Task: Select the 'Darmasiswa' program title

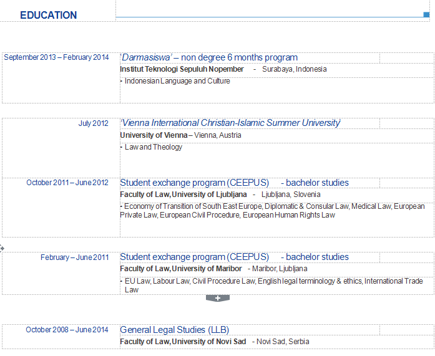Action: (208, 57)
